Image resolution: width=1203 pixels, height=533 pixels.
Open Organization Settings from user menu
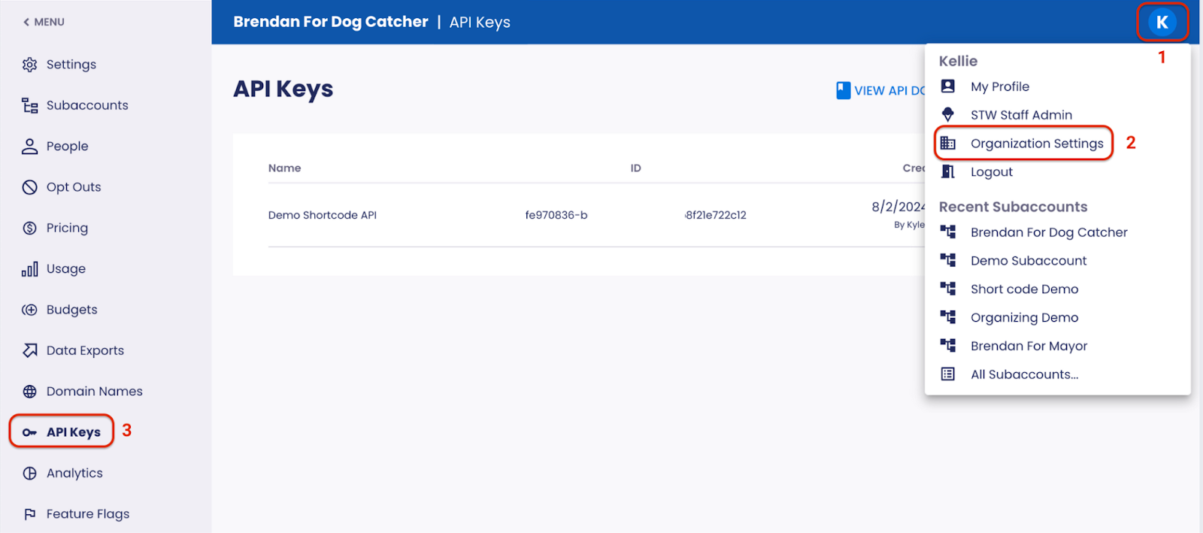tap(1037, 144)
